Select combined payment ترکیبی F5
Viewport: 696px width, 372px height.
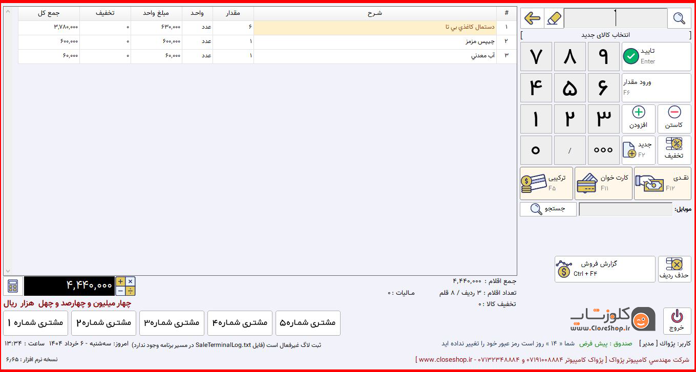coord(546,183)
